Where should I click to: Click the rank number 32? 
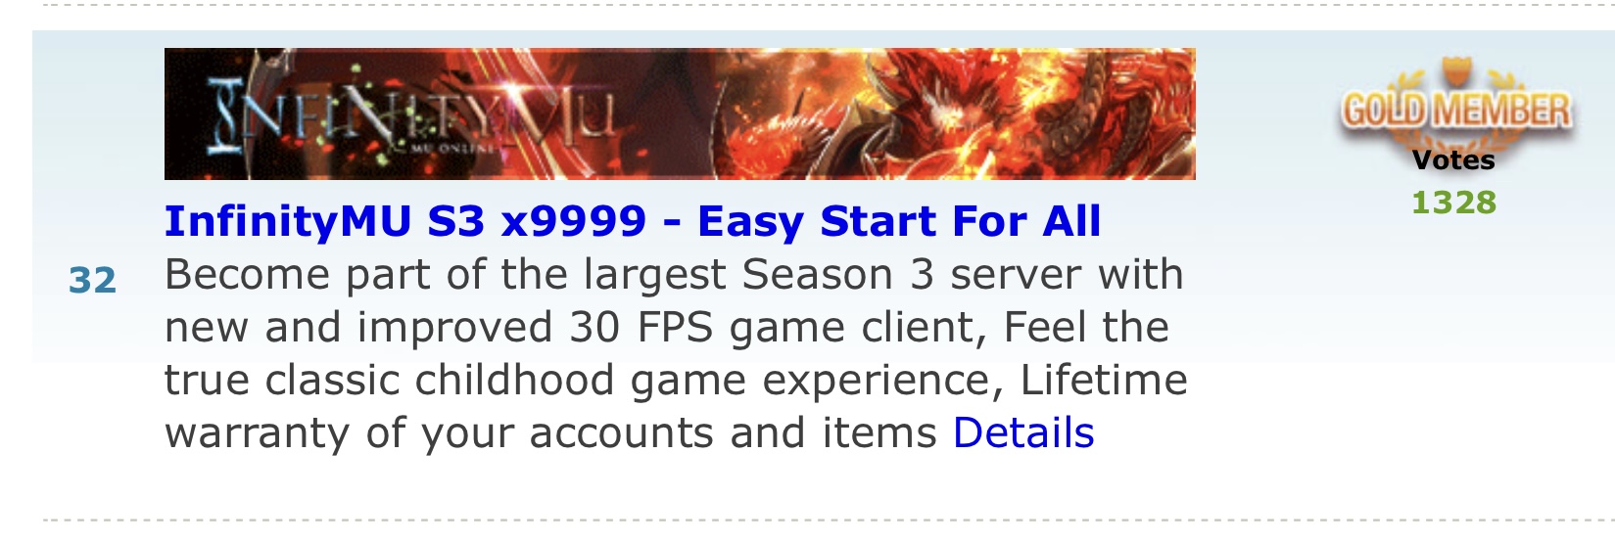[x=93, y=281]
